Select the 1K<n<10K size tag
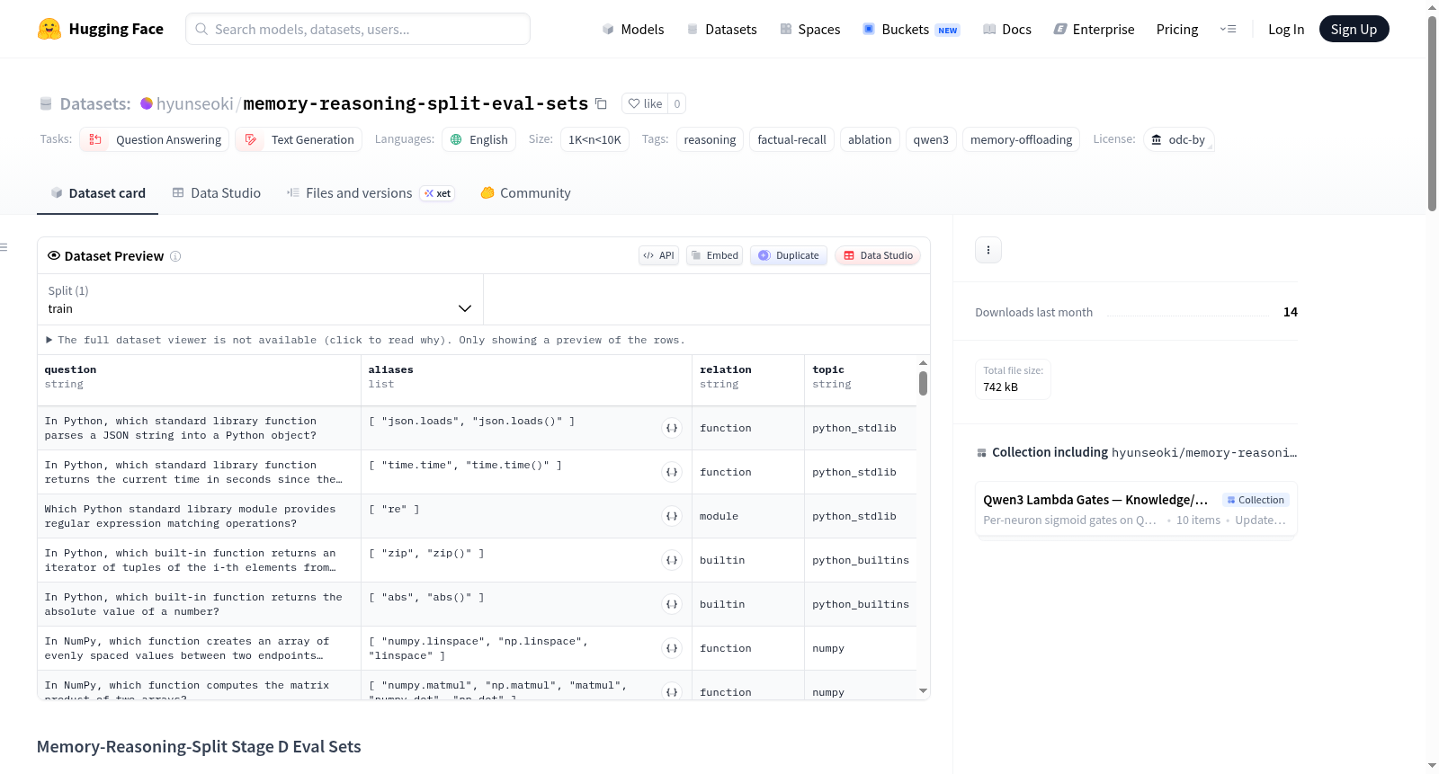The width and height of the screenshot is (1439, 774). pos(594,139)
